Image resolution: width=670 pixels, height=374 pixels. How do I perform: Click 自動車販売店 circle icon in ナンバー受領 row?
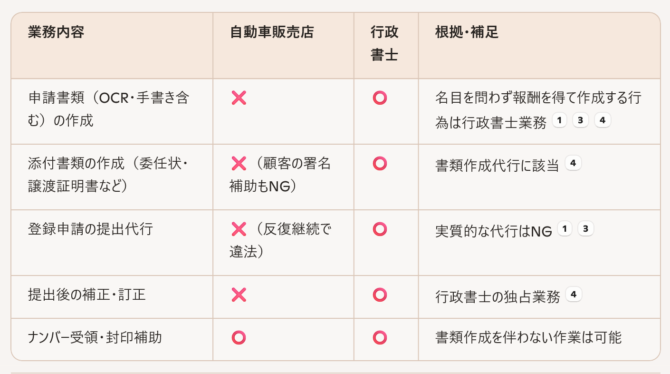pos(239,338)
